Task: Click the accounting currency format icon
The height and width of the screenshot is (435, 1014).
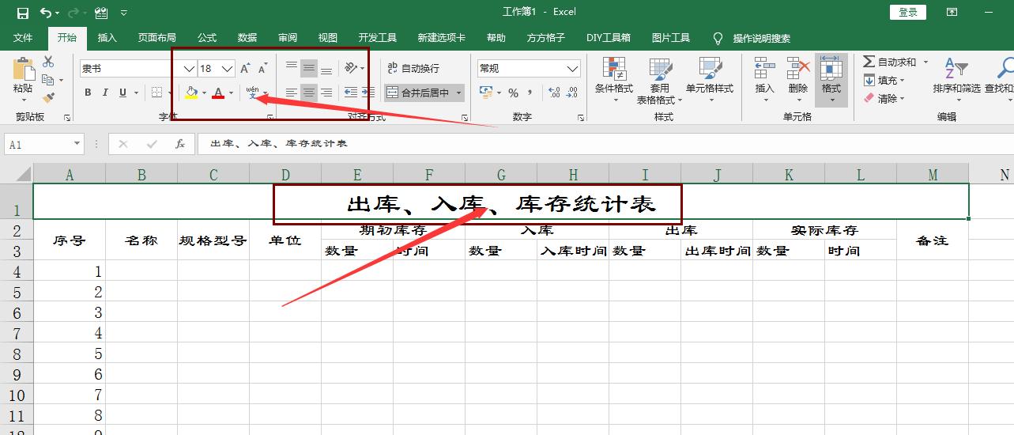Action: pyautogui.click(x=486, y=93)
